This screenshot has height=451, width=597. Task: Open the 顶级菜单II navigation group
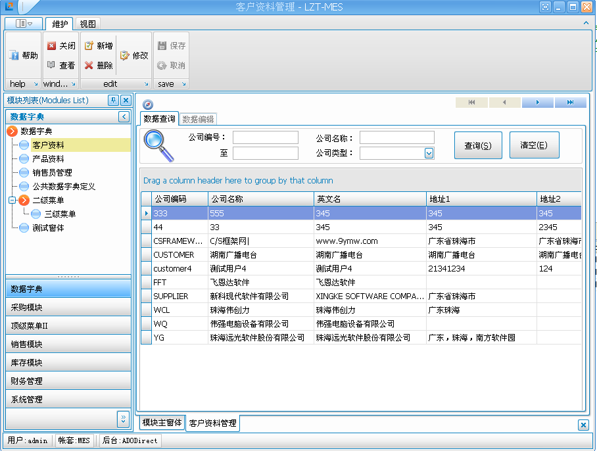68,326
